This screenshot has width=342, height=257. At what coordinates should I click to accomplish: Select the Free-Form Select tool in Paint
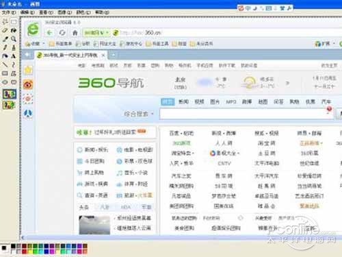[x=5, y=22]
